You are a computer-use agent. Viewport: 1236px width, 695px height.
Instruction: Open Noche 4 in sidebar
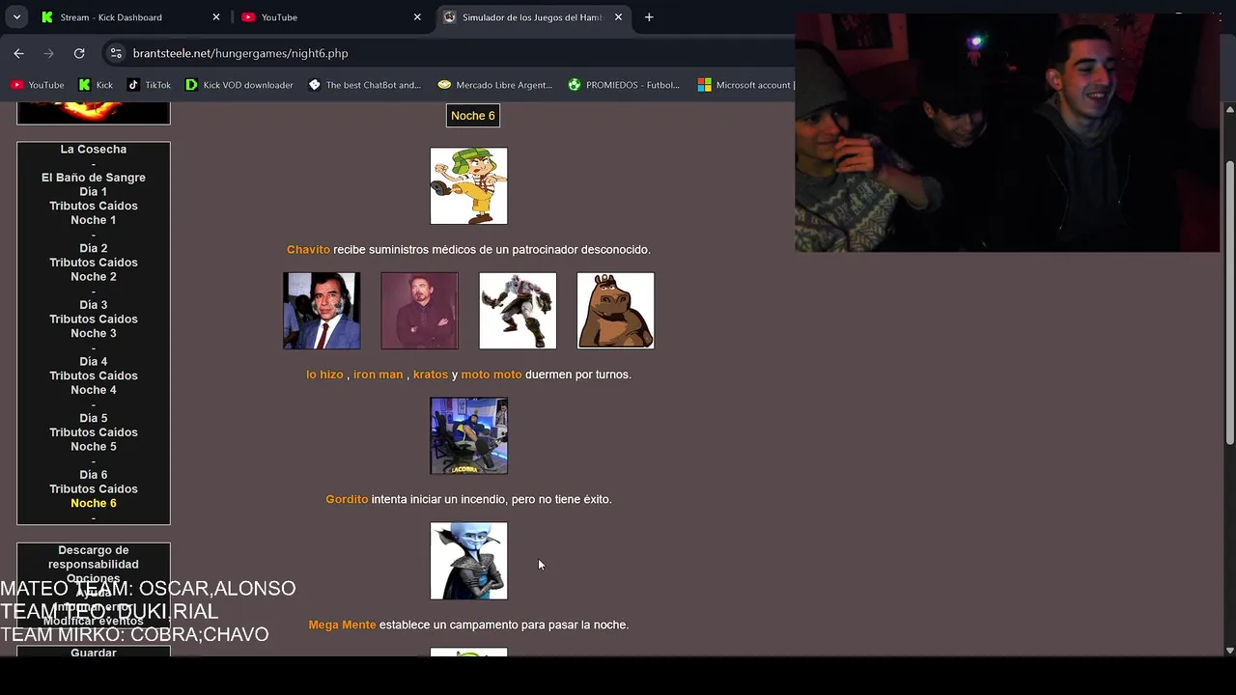pyautogui.click(x=94, y=390)
